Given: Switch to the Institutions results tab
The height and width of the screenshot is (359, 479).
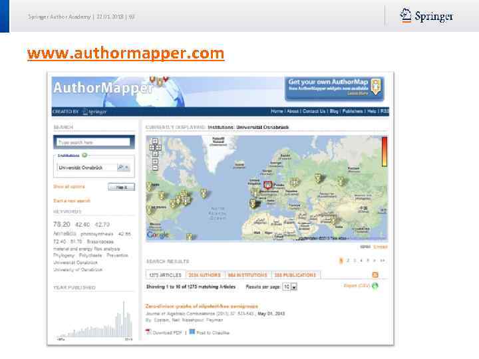Looking at the screenshot, I should tap(247, 275).
